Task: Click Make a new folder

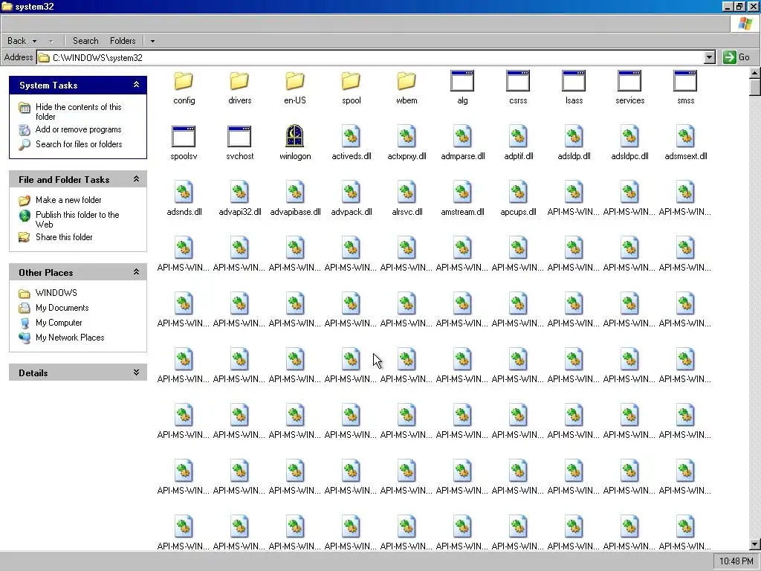Action: [68, 200]
